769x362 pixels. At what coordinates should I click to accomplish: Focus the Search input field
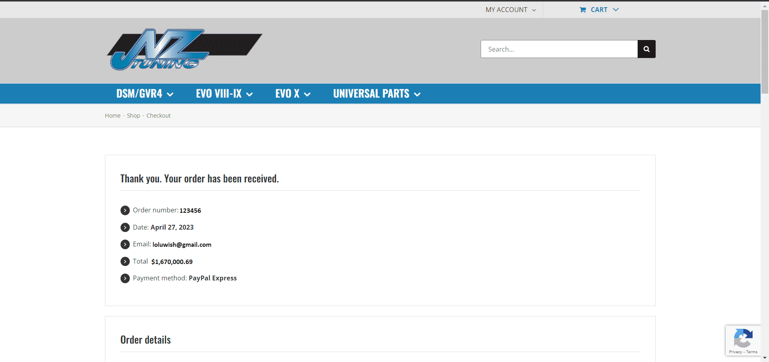point(559,49)
